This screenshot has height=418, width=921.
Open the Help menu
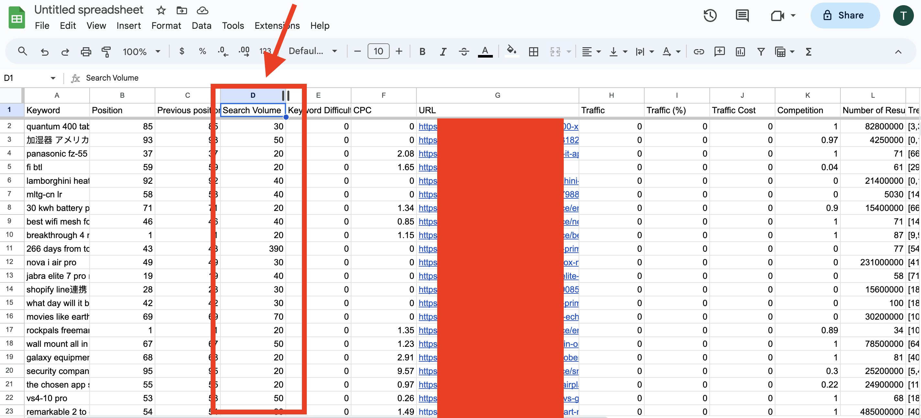coord(320,26)
